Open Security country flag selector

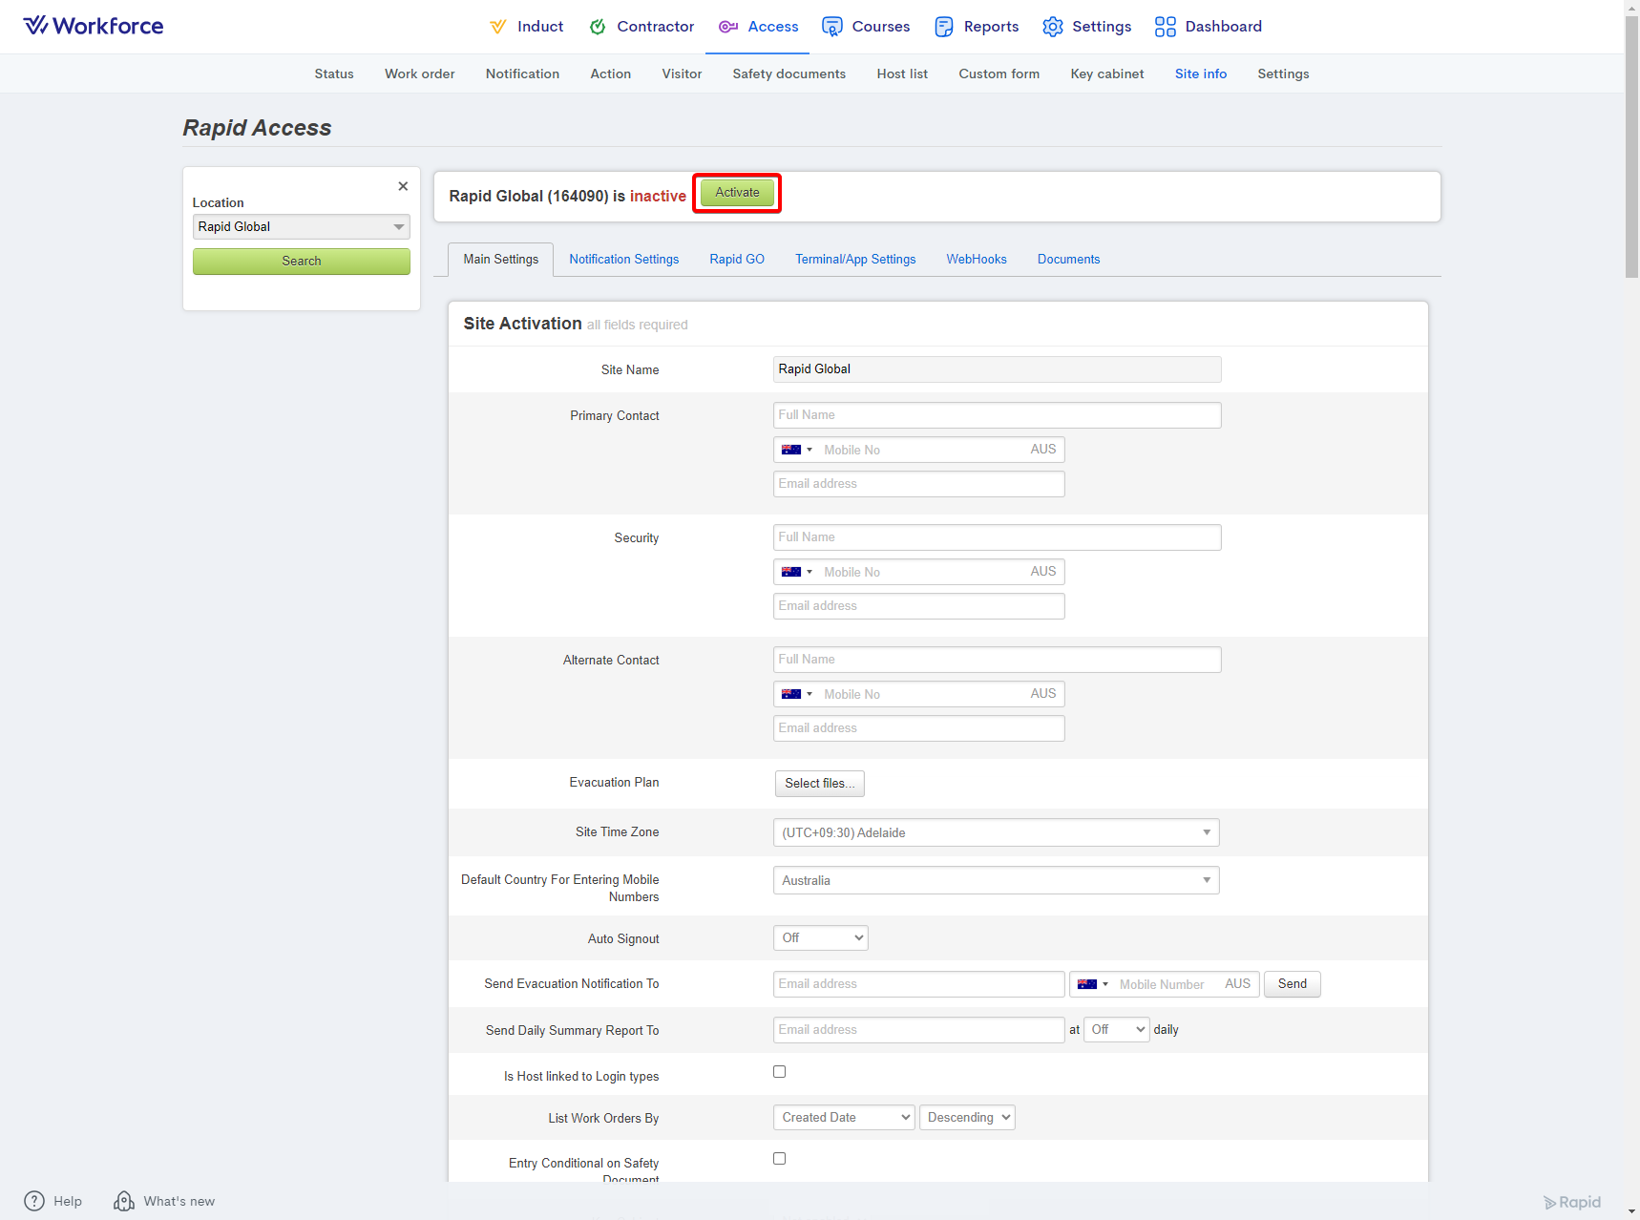tap(797, 572)
